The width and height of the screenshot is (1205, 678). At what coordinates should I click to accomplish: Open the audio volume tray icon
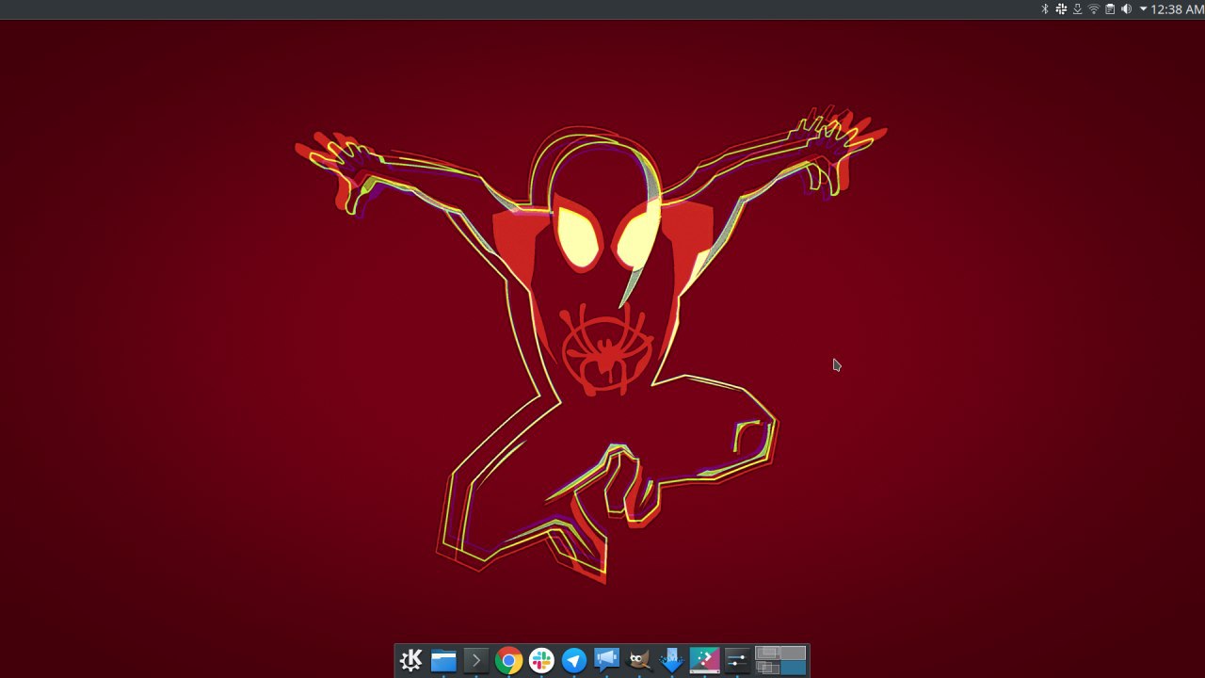[x=1127, y=9]
